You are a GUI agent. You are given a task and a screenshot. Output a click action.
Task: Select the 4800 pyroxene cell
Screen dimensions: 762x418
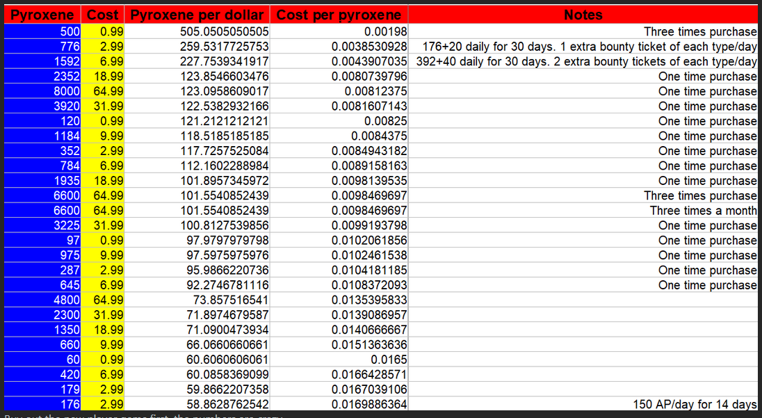(42, 300)
